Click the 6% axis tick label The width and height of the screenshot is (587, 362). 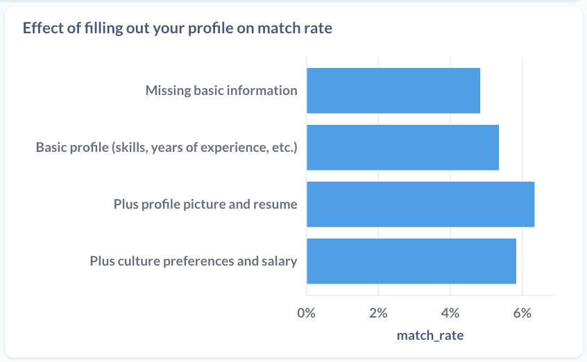point(522,313)
